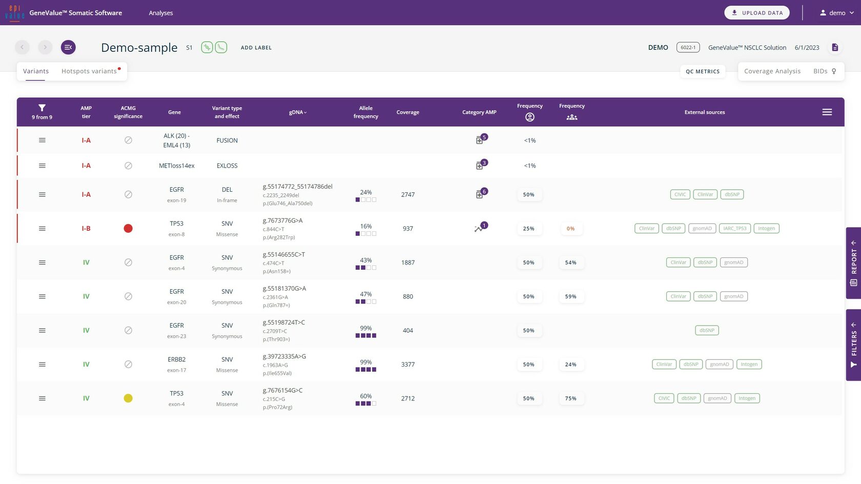Open AMP category badge for ALK-EML4 fusion

pos(480,140)
